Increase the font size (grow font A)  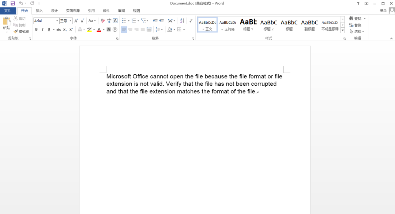coord(76,21)
